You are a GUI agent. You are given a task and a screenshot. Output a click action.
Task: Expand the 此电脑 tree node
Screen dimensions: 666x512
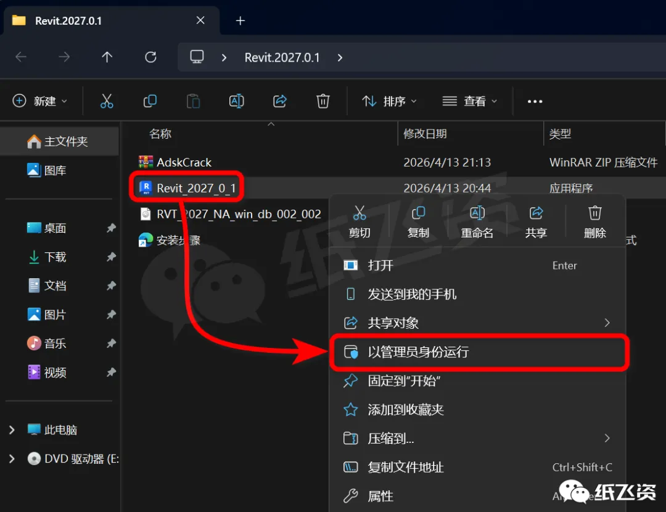pos(12,430)
